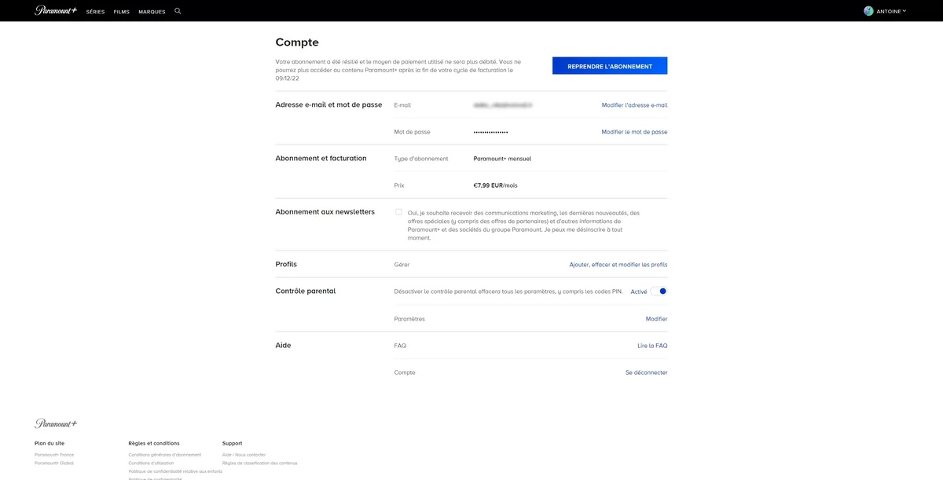Click the Antoine profile avatar

tap(868, 11)
